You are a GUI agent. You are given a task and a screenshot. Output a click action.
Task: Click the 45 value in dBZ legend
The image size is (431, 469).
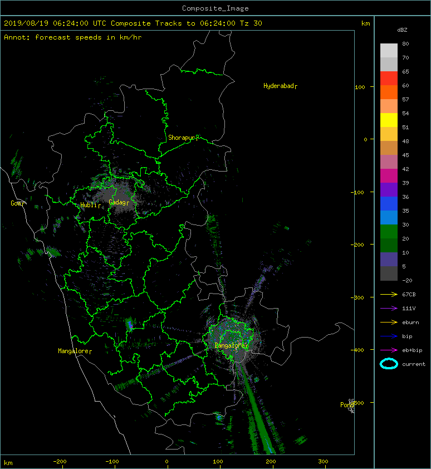pyautogui.click(x=405, y=155)
